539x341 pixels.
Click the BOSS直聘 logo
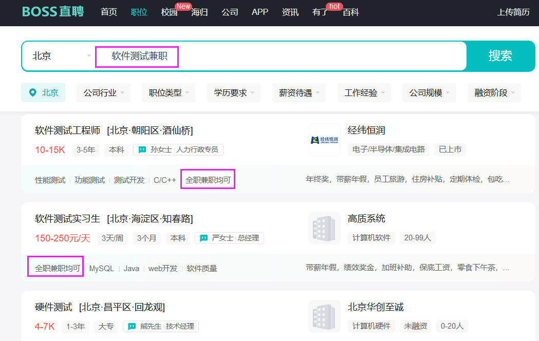point(52,11)
